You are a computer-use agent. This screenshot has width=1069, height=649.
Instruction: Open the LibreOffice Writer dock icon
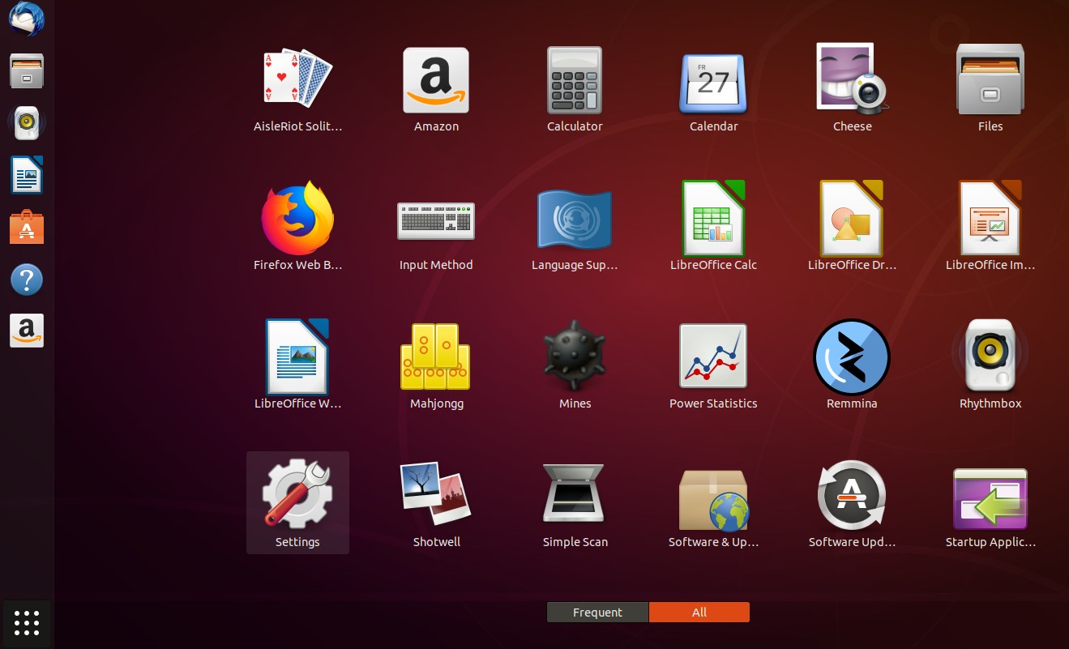coord(27,175)
